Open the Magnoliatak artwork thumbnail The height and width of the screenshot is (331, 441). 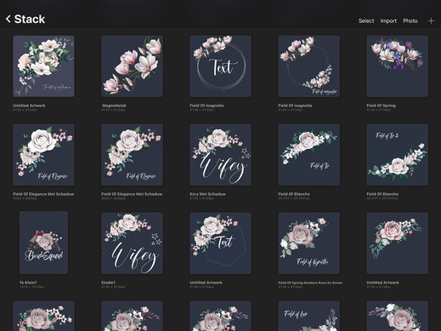132,66
